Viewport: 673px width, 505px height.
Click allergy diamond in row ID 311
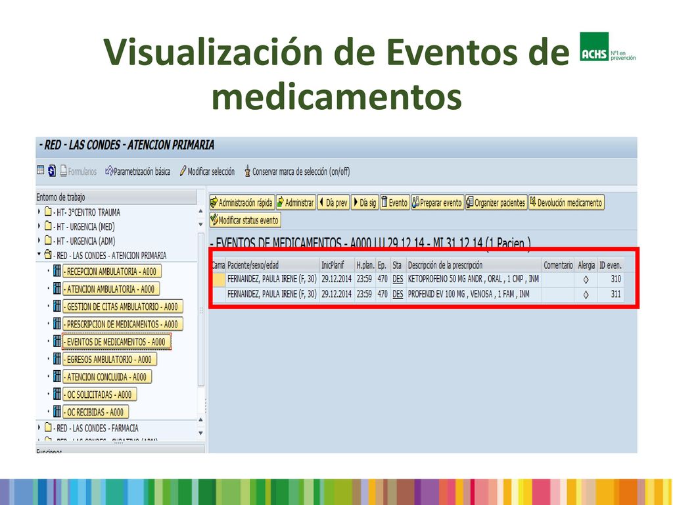coord(586,295)
